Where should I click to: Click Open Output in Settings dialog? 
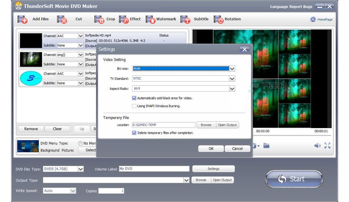point(227,125)
